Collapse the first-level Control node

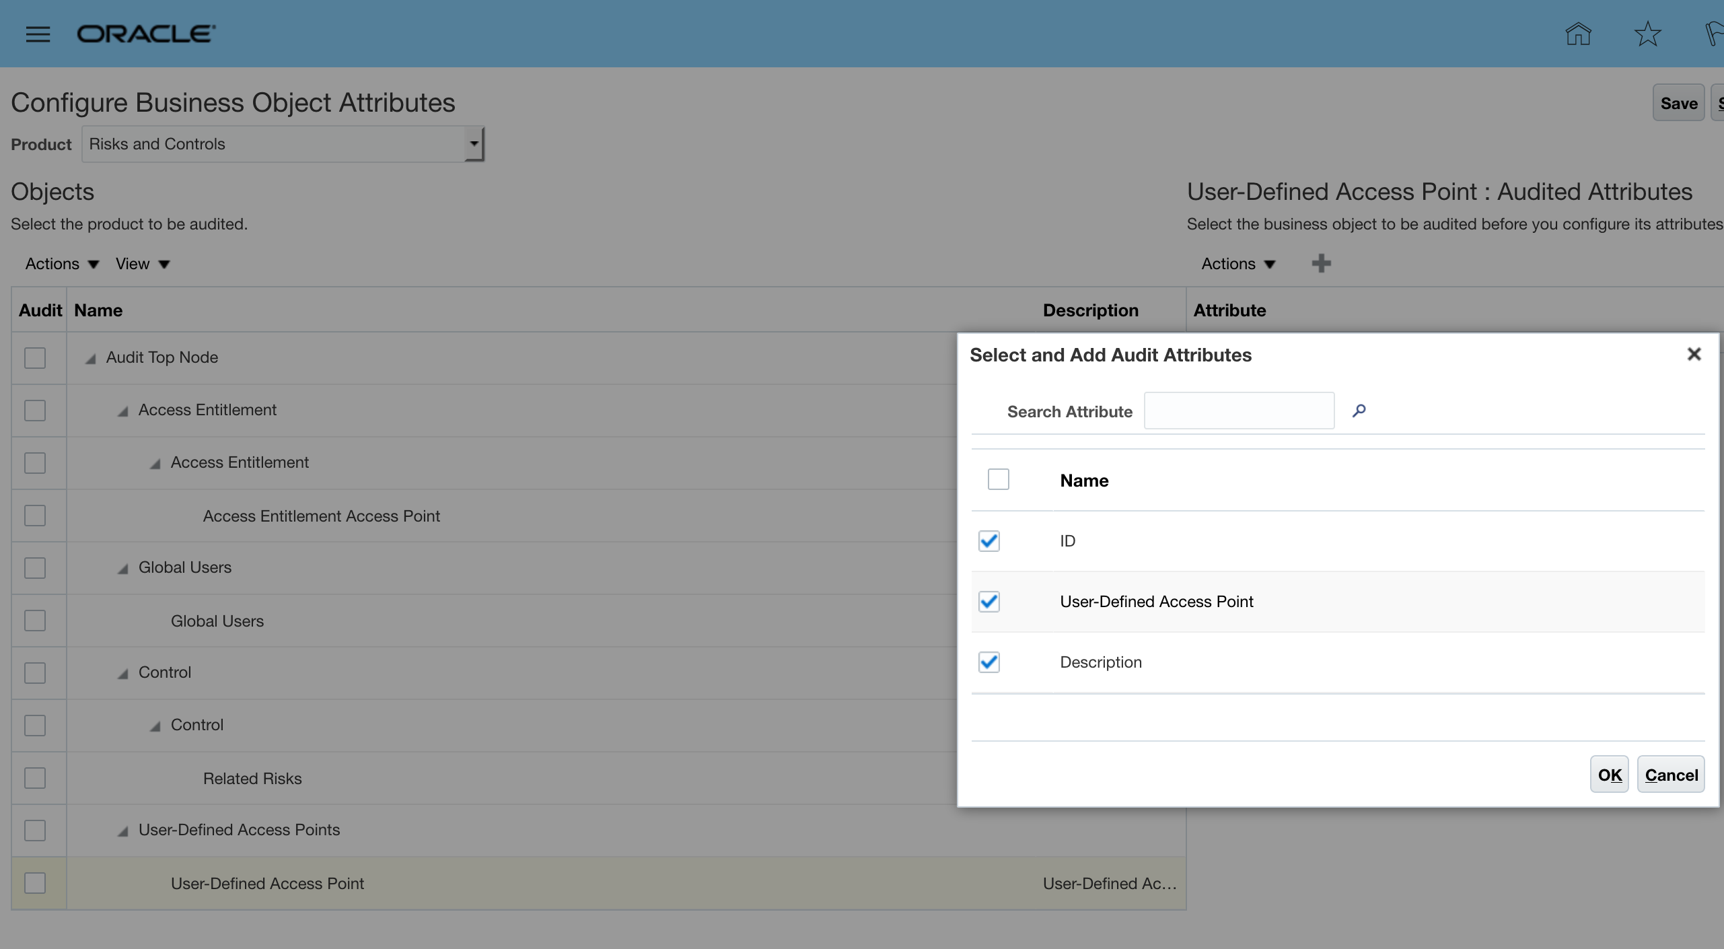tap(122, 674)
